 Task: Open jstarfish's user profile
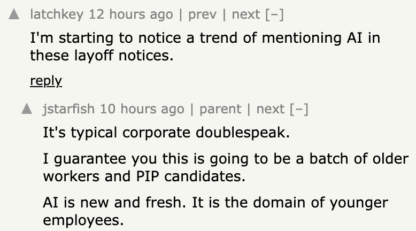pyautogui.click(x=69, y=109)
